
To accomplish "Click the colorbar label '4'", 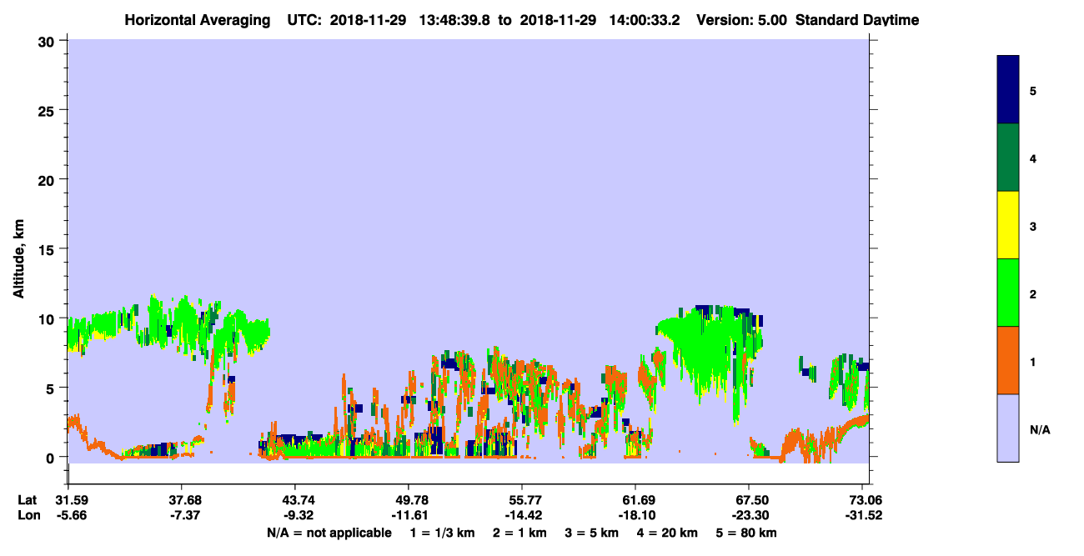I will (1033, 158).
